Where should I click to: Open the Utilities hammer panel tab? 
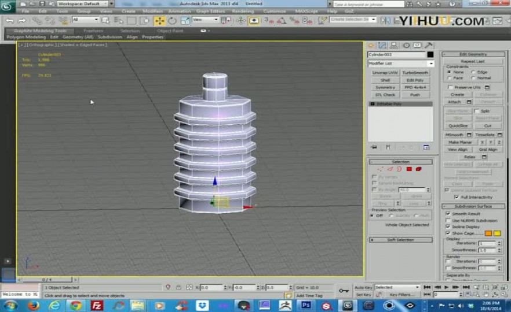(x=429, y=46)
